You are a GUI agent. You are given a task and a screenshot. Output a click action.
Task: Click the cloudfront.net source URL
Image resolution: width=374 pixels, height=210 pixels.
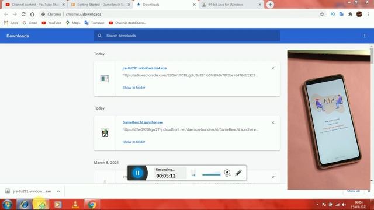[191, 129]
